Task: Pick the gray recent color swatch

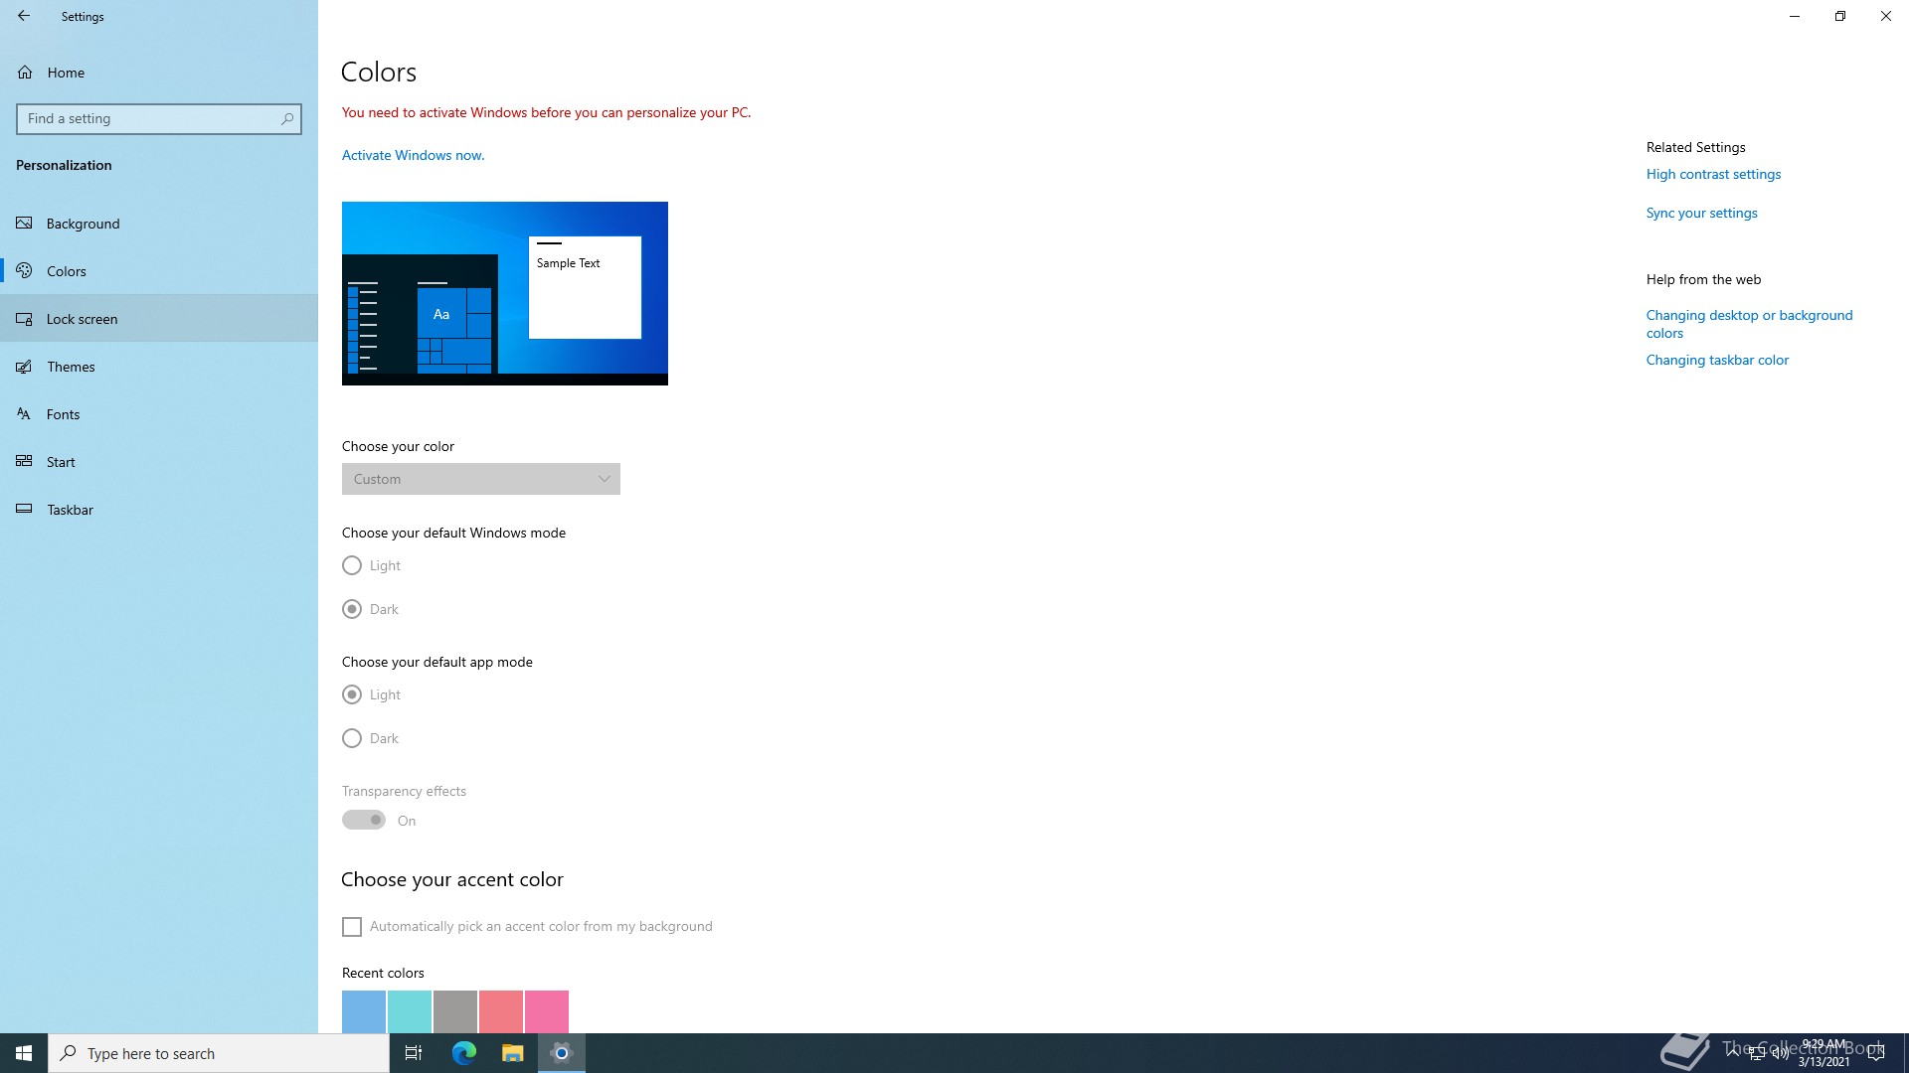Action: point(455,1011)
